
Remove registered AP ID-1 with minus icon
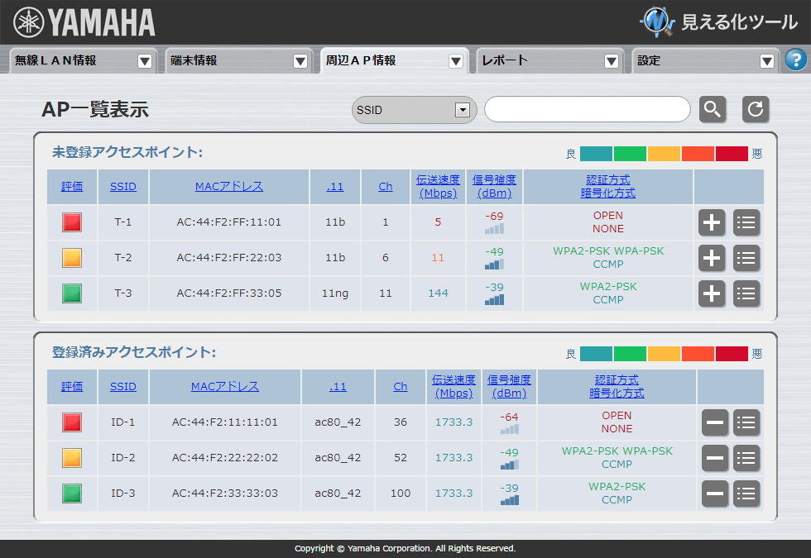click(714, 423)
